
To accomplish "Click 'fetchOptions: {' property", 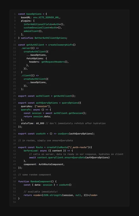I will 37,58.
